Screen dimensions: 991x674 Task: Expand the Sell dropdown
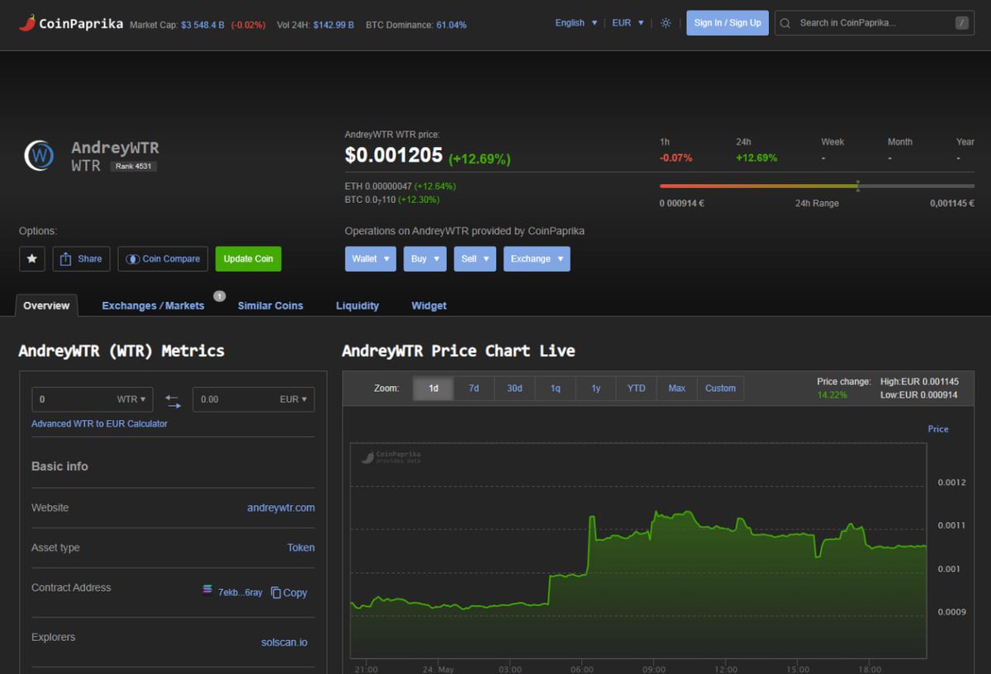point(475,259)
